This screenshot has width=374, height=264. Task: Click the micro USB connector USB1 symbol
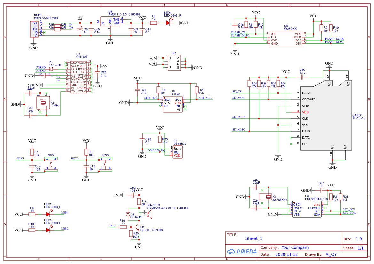(x=34, y=29)
